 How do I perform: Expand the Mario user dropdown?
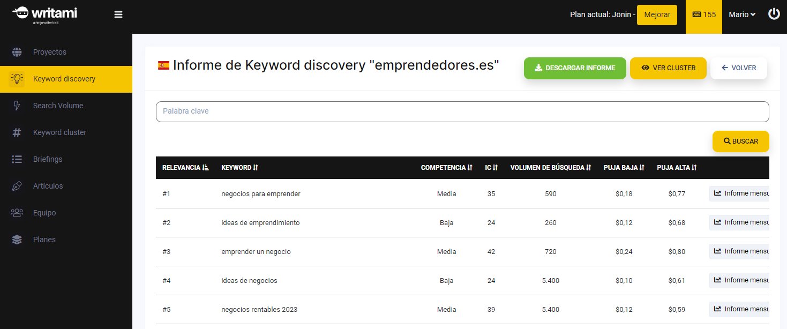coord(742,15)
